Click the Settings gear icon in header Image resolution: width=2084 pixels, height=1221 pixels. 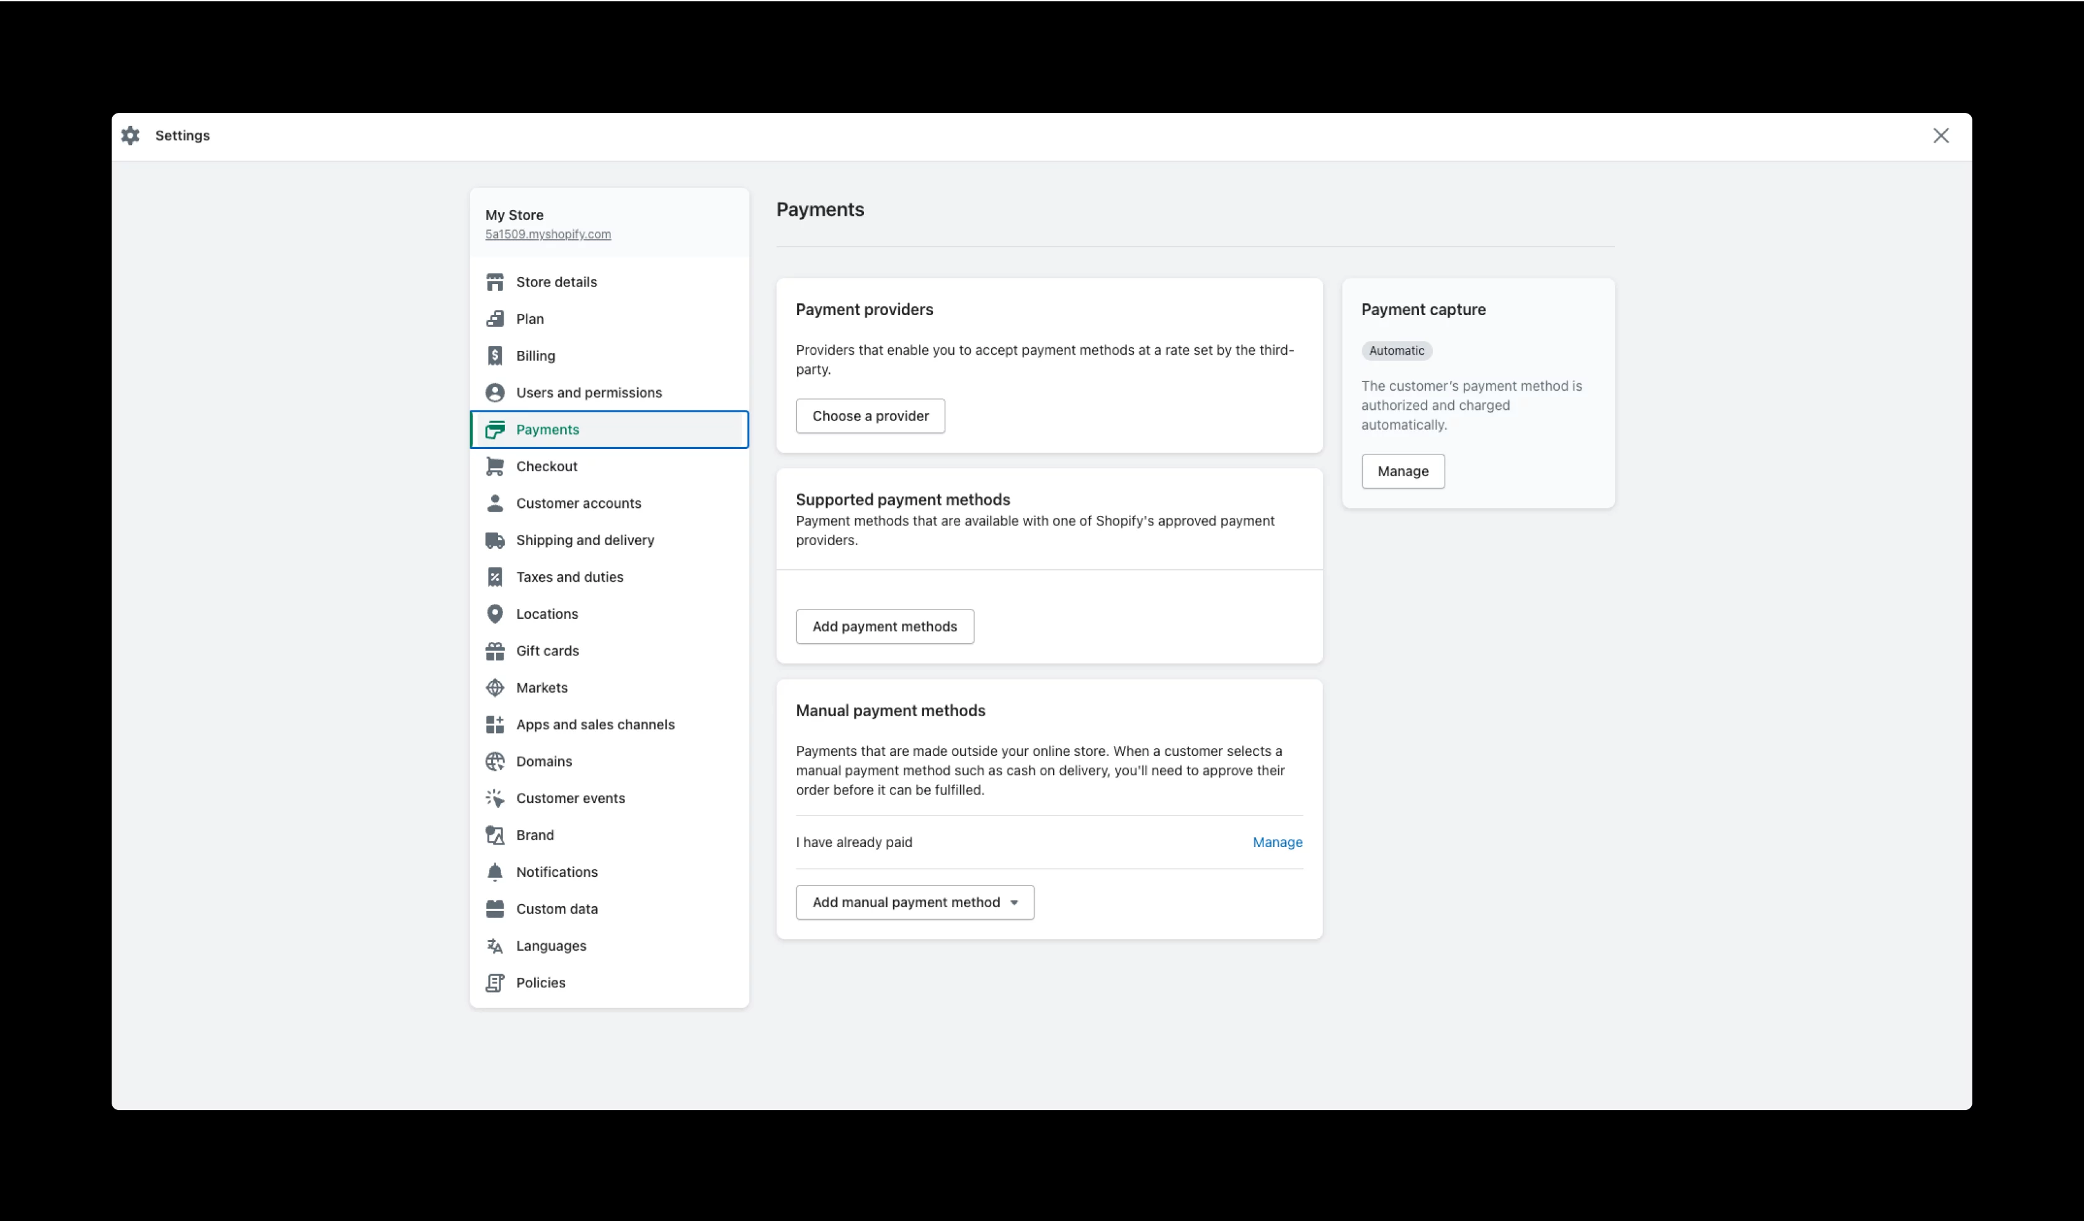[131, 136]
